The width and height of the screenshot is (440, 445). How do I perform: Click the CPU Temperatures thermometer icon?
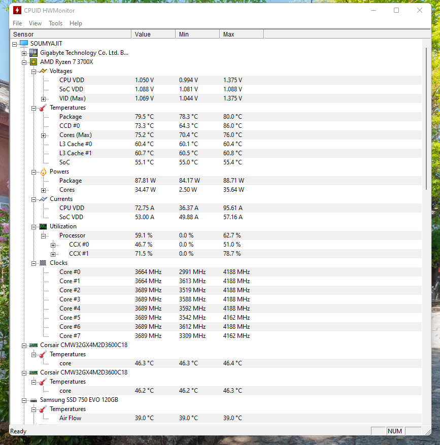click(43, 108)
